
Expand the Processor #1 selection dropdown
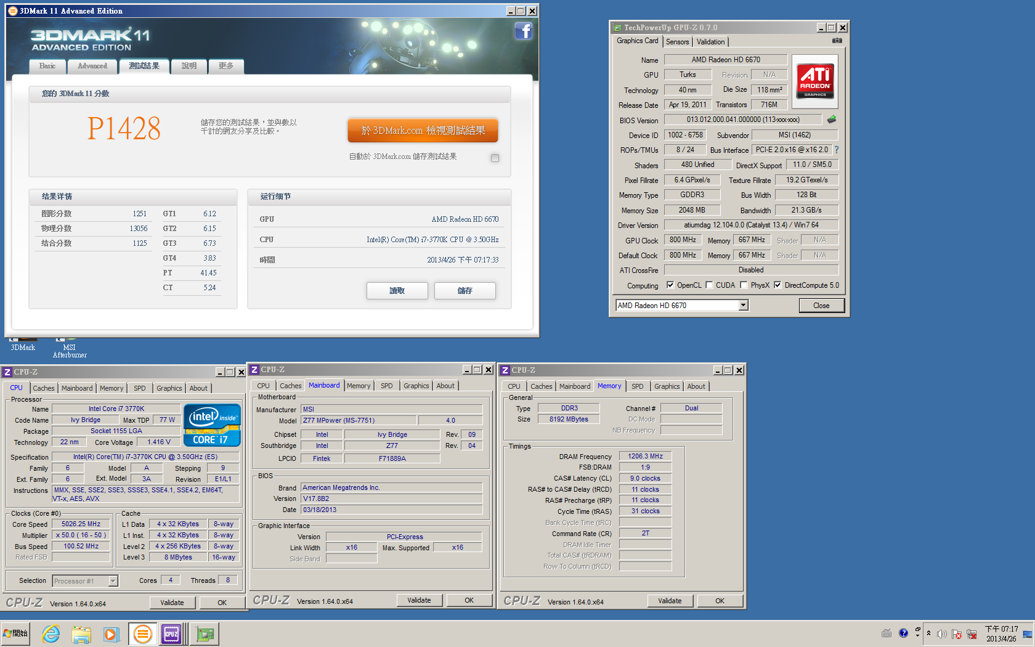[113, 581]
